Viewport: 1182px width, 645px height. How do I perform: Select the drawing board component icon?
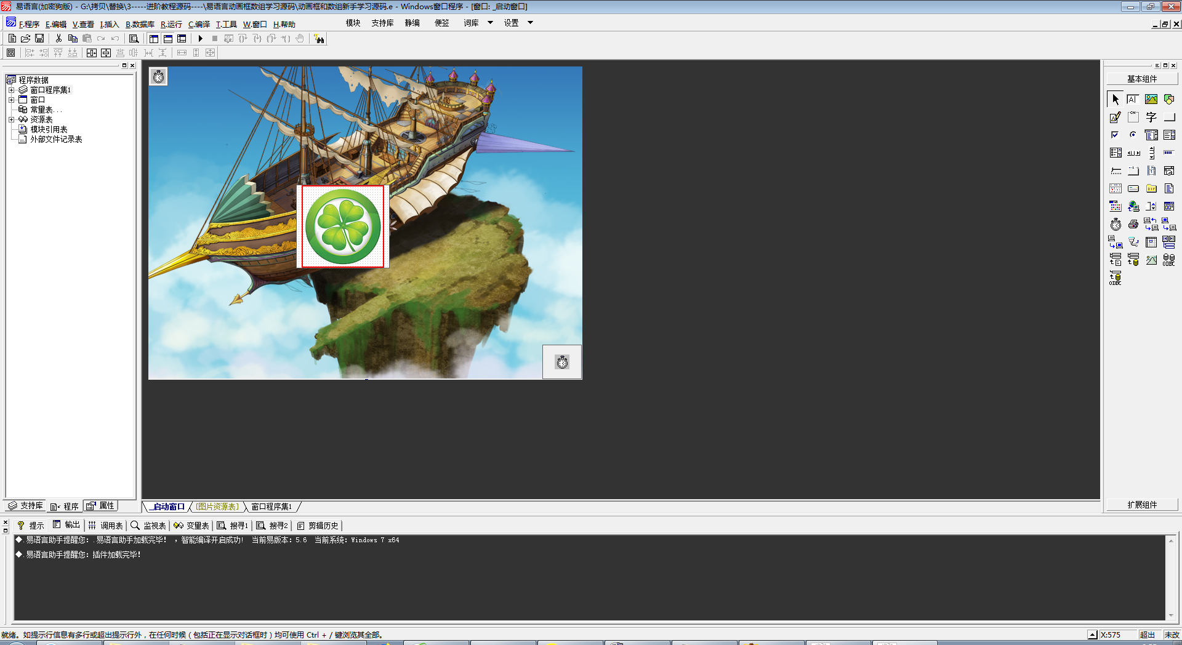(x=1116, y=117)
